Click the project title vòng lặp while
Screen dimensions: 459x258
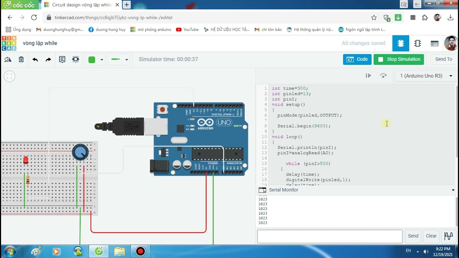pyautogui.click(x=40, y=43)
